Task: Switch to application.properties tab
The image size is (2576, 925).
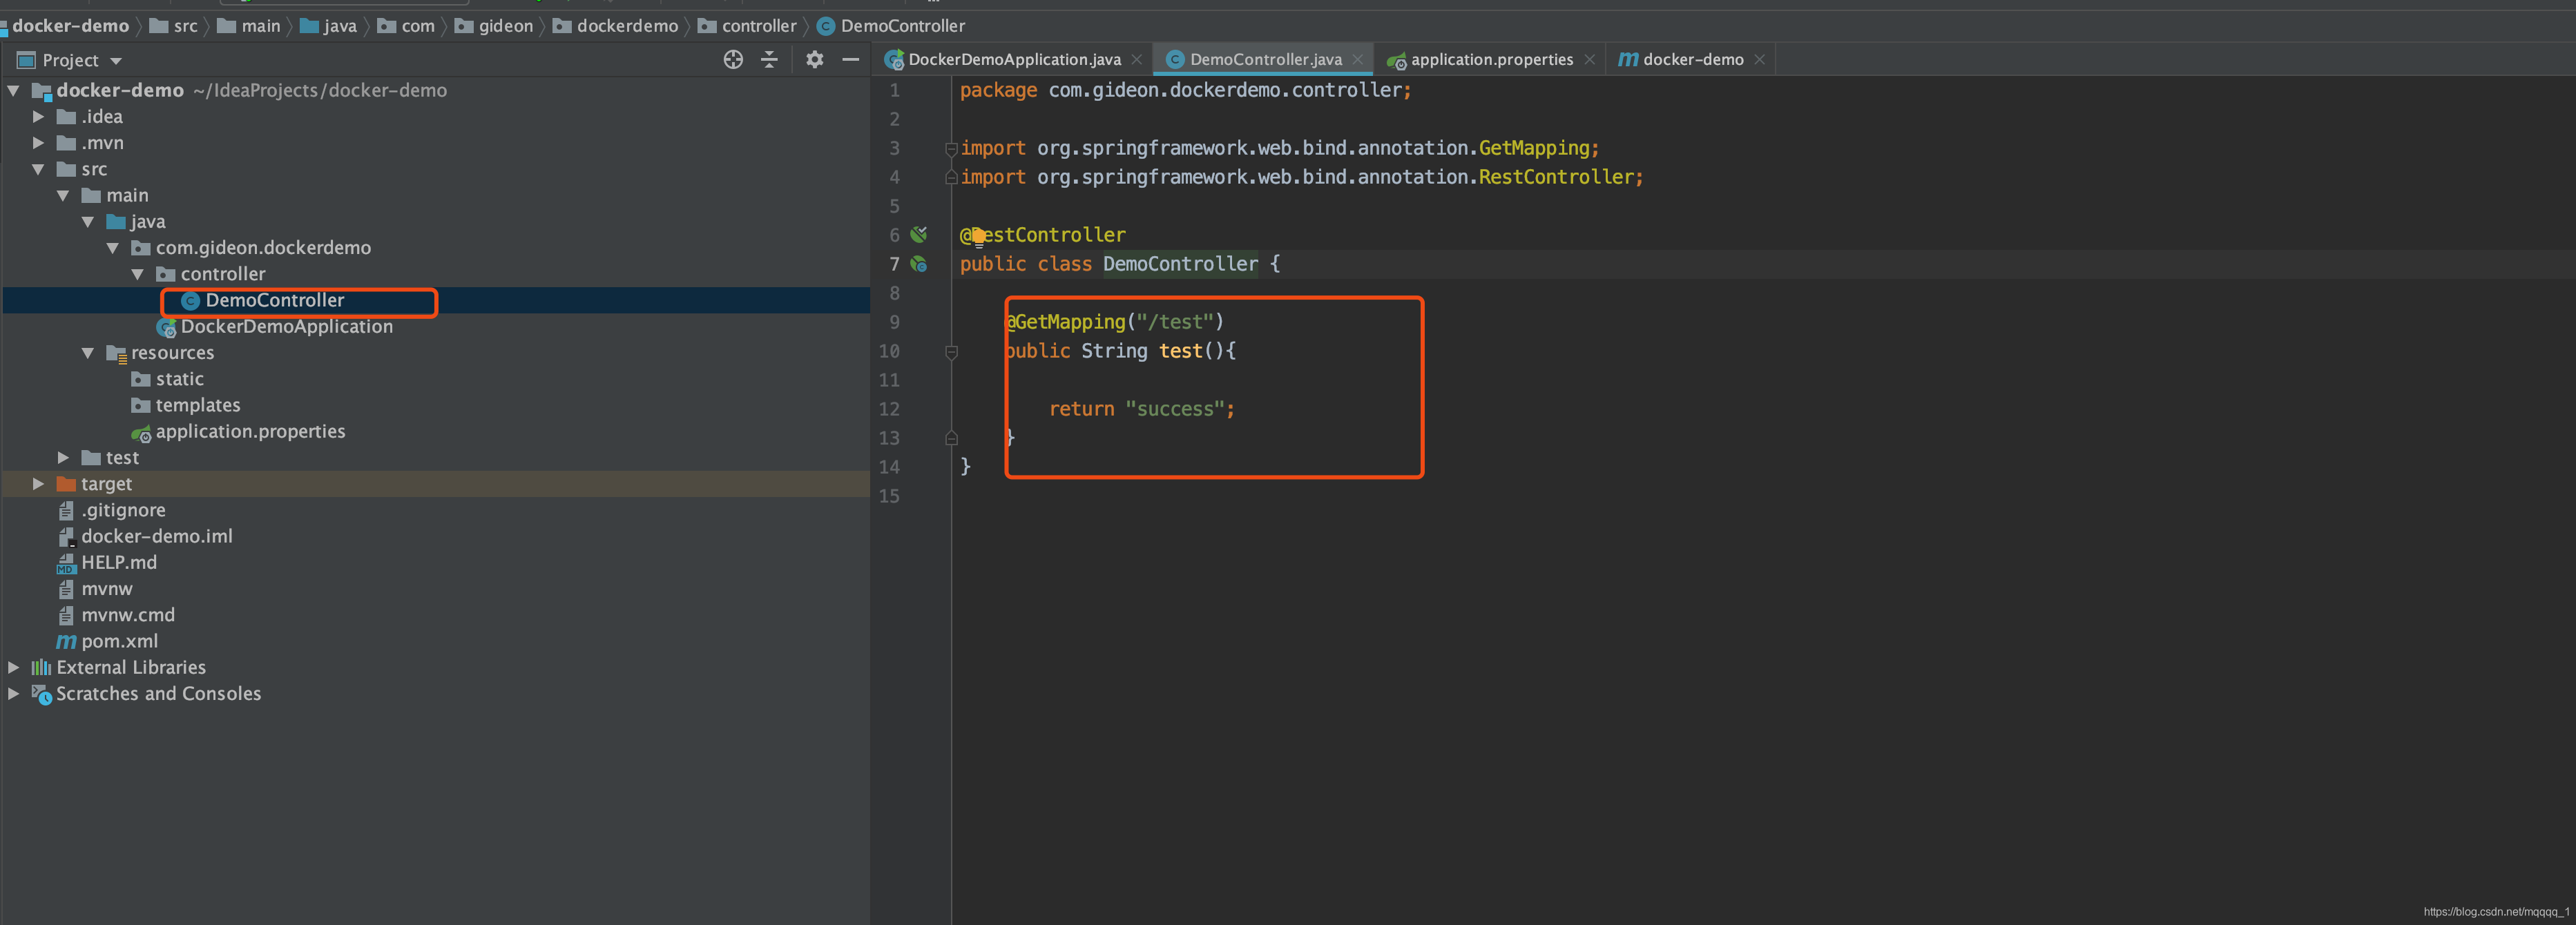Action: click(1490, 60)
